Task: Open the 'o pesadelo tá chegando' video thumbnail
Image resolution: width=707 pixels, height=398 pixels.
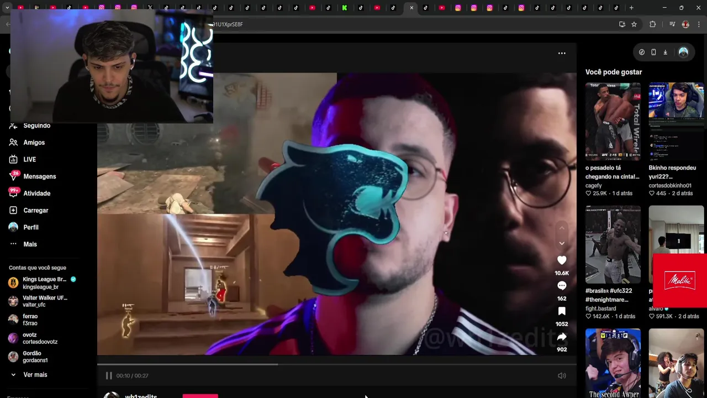Action: pos(613,122)
